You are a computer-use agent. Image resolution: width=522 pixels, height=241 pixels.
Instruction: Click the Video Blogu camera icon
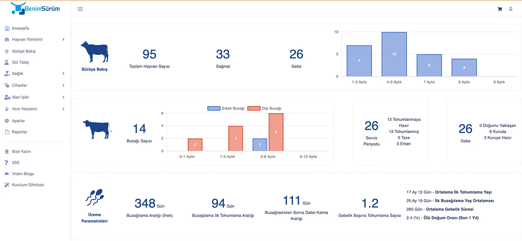pos(7,174)
